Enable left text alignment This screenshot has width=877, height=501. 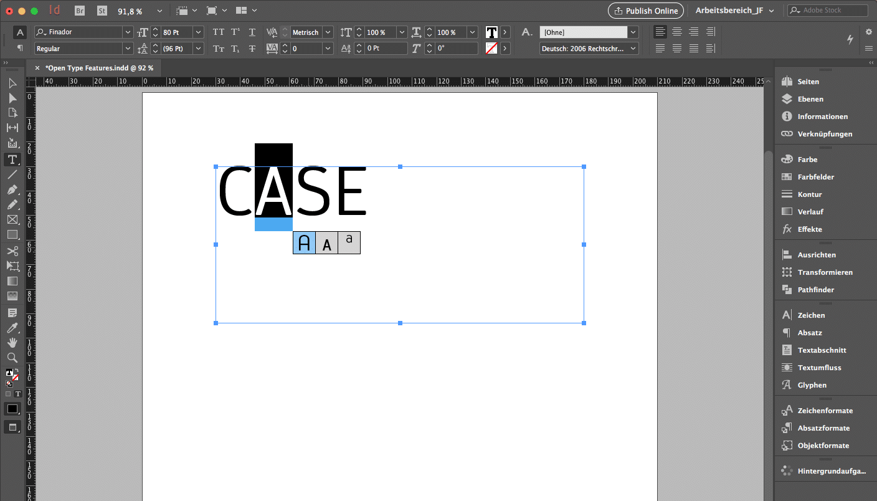[660, 32]
